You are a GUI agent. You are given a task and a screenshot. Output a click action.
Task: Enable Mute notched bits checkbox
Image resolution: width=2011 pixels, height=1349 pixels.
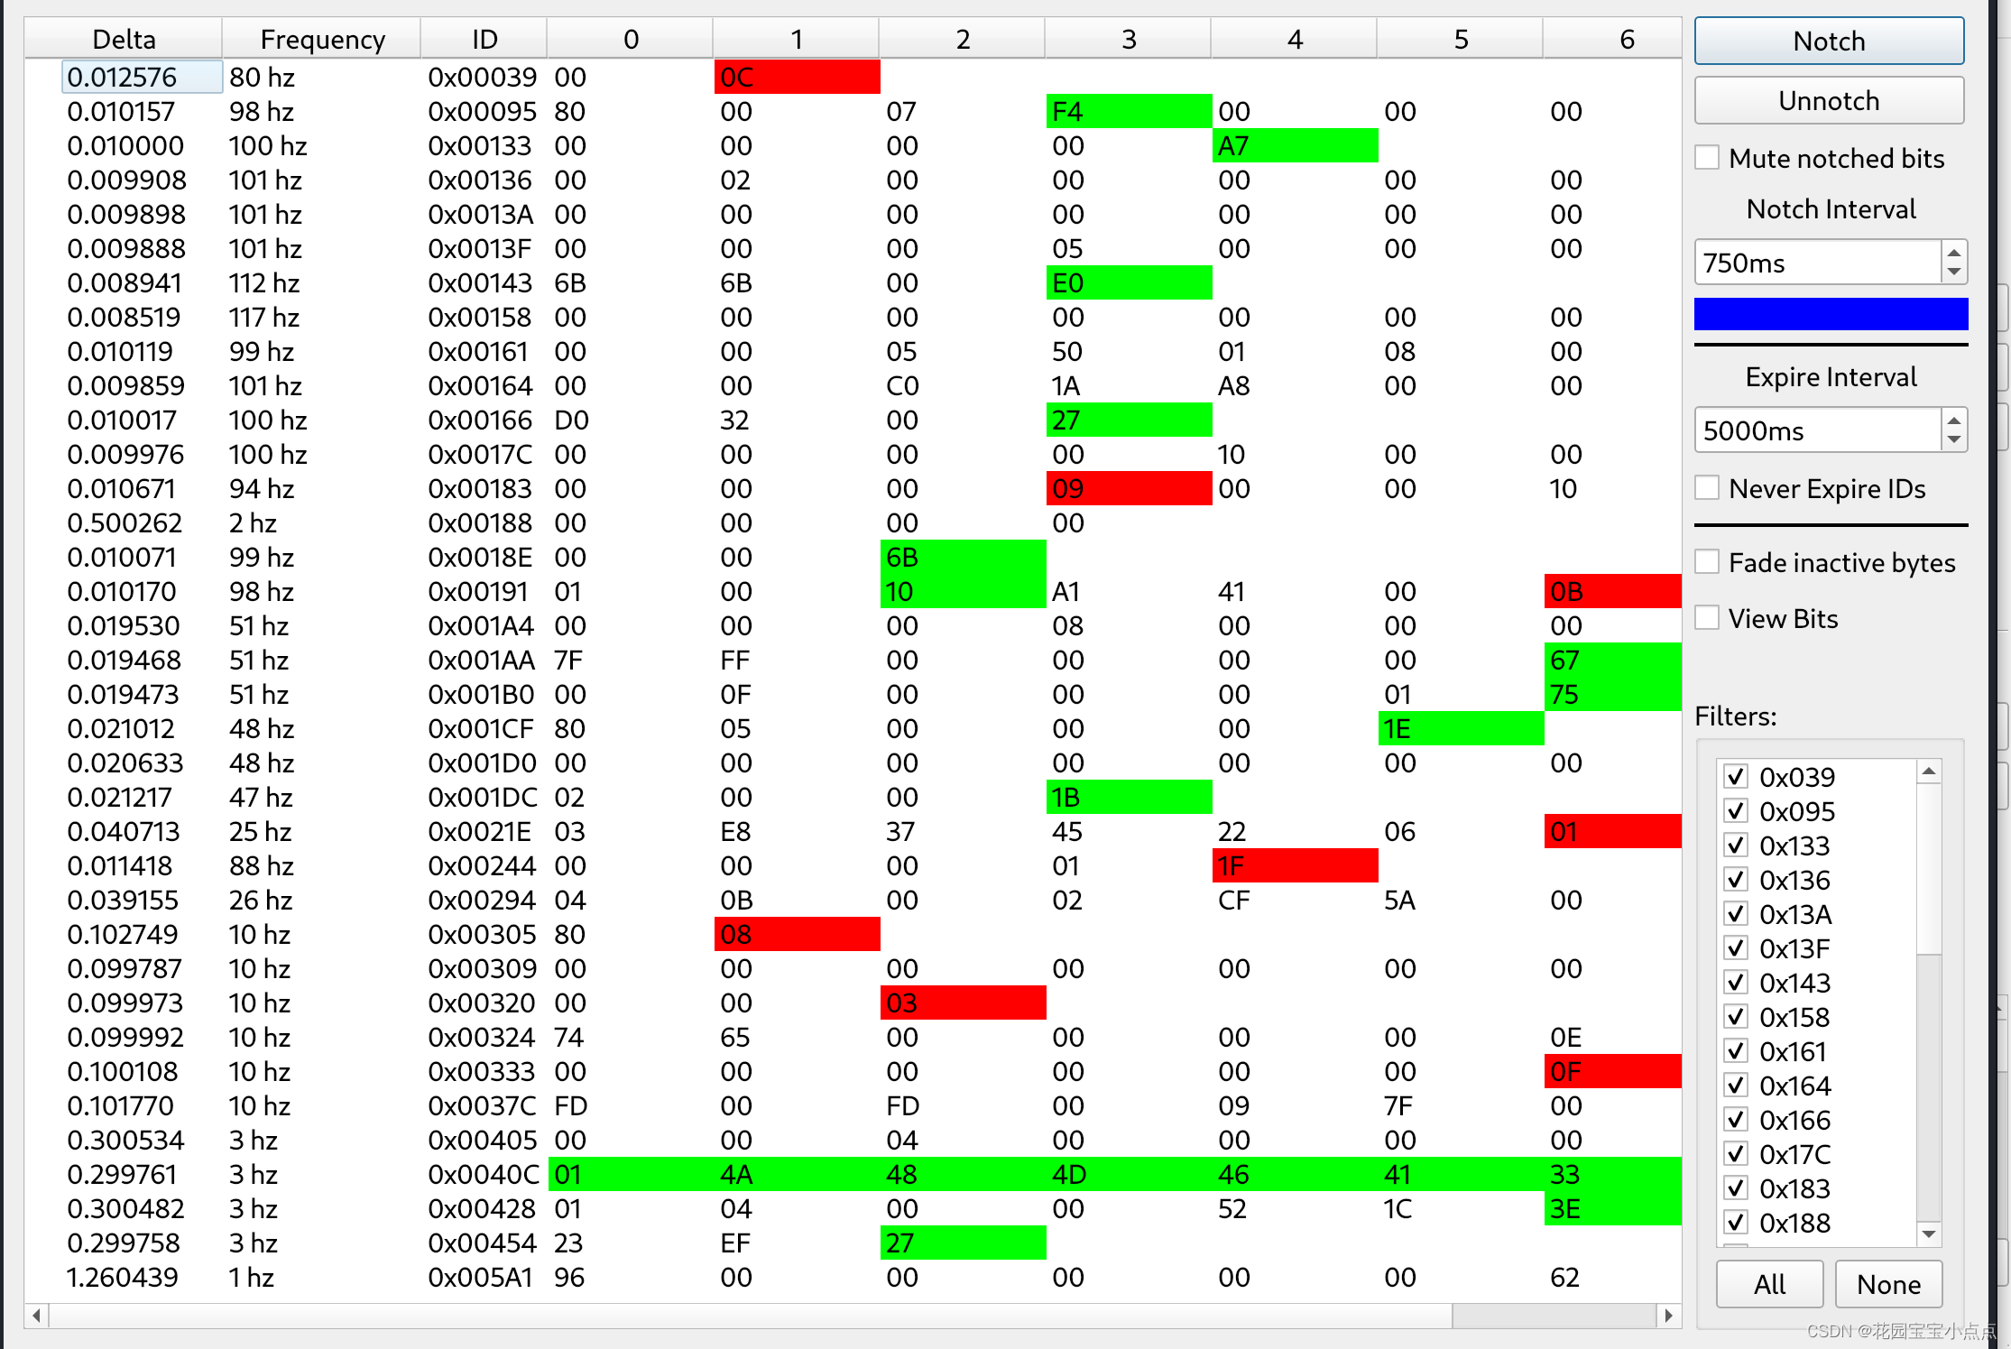[1707, 158]
